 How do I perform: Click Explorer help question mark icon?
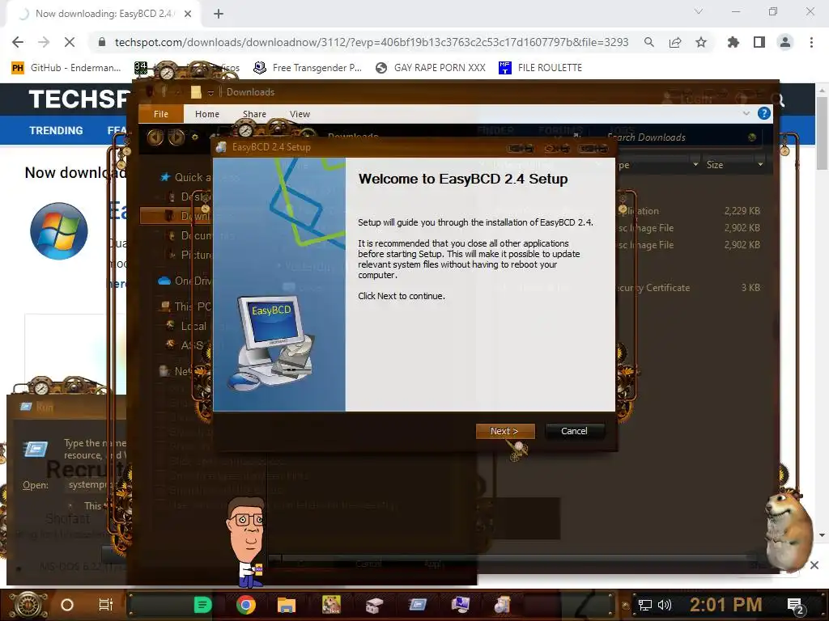coord(763,113)
